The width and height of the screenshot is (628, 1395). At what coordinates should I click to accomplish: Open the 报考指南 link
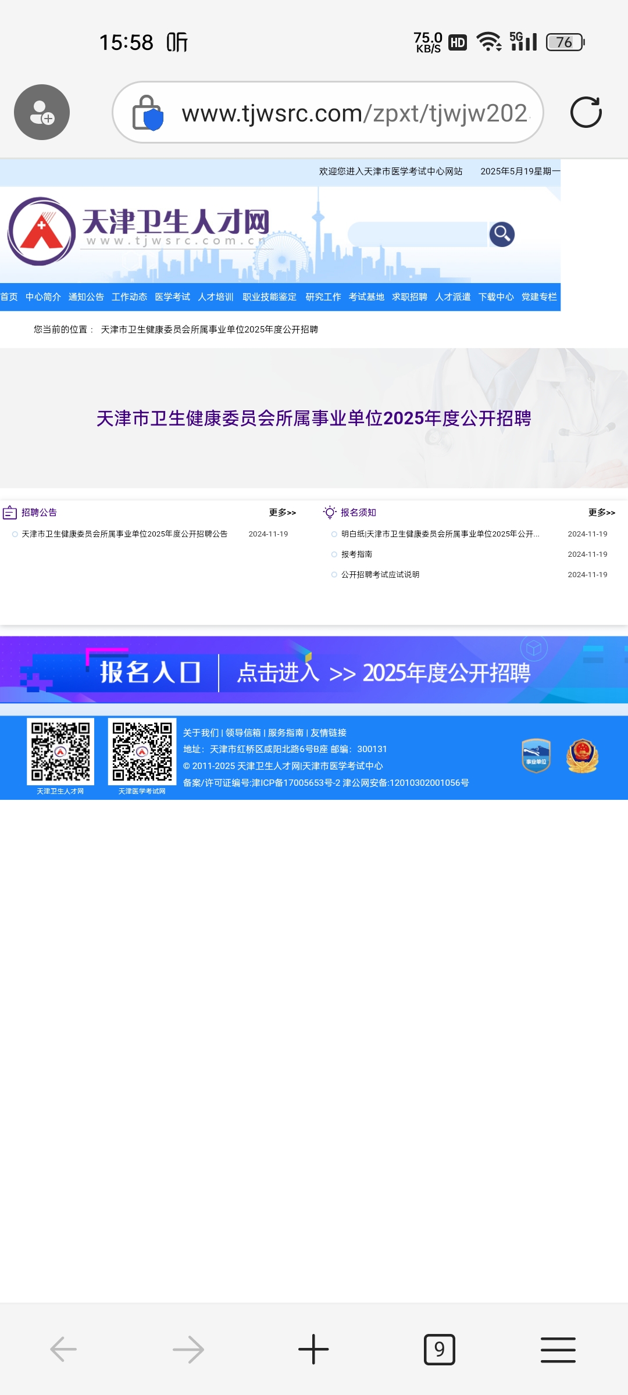pyautogui.click(x=356, y=555)
